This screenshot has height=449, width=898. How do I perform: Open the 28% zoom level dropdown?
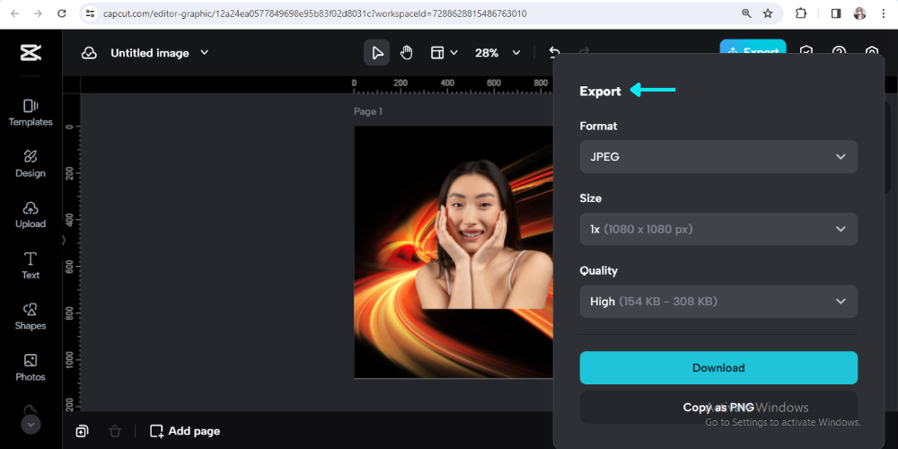click(497, 53)
